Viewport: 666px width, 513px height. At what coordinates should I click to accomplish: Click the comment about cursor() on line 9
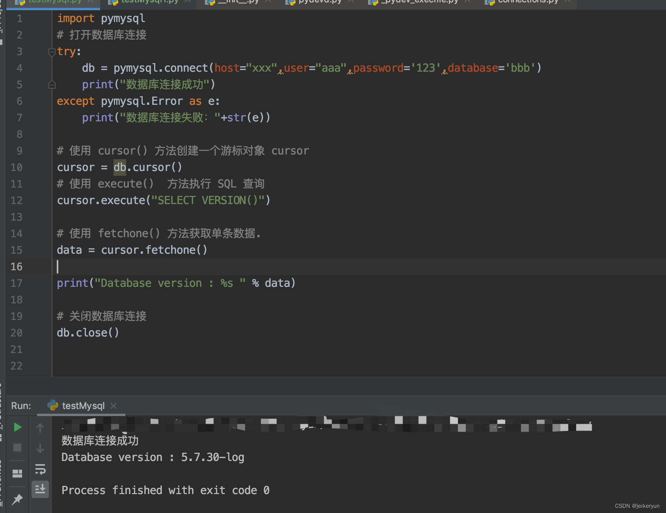tap(183, 151)
